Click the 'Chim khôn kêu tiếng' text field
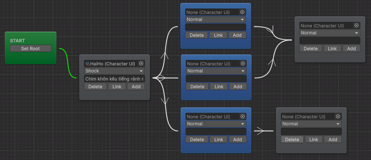The height and width of the screenshot is (160, 371). pos(115,79)
